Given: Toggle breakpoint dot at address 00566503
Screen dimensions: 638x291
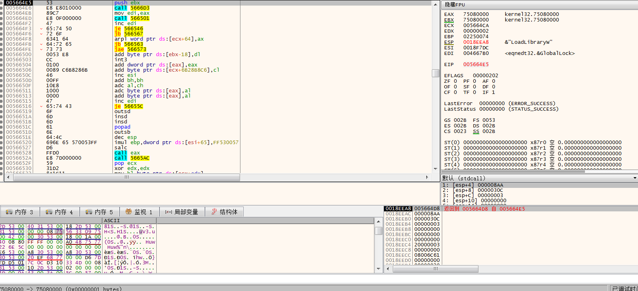Looking at the screenshot, I should 2,60.
